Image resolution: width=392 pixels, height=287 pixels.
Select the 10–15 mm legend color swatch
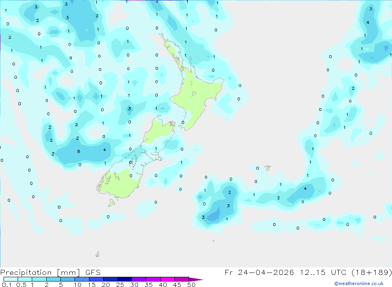(82, 279)
